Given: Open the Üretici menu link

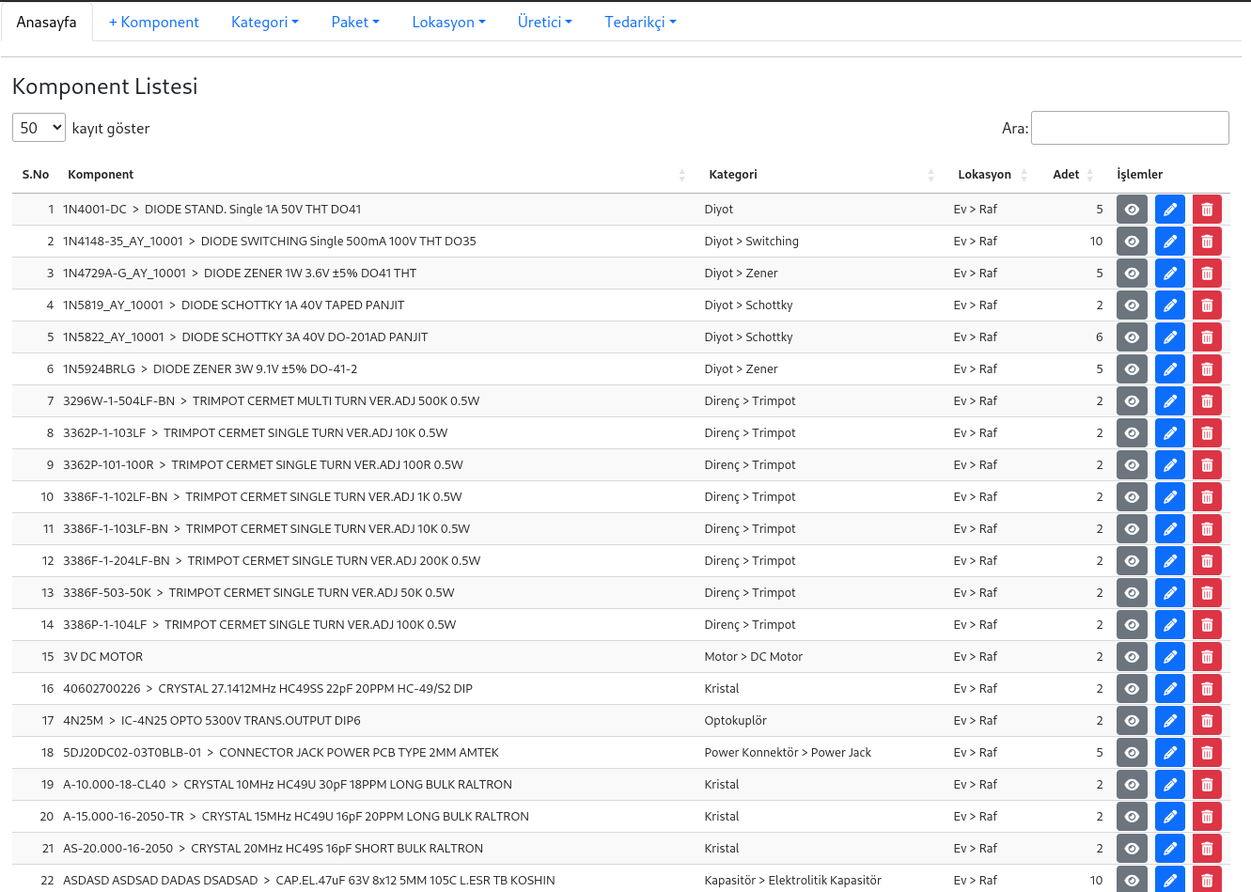Looking at the screenshot, I should click(x=544, y=22).
